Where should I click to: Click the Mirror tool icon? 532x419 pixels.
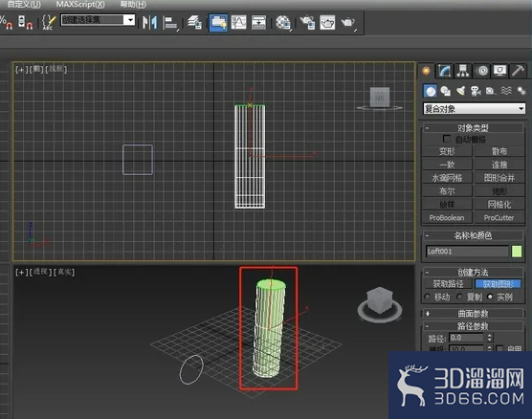(149, 23)
